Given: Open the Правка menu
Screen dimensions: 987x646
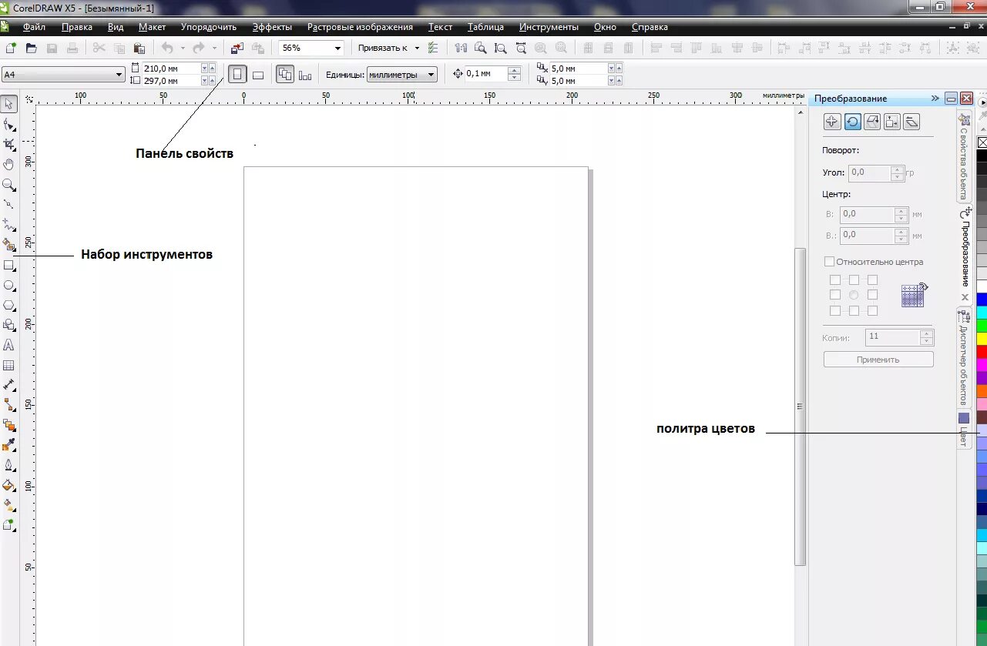Looking at the screenshot, I should coord(77,27).
